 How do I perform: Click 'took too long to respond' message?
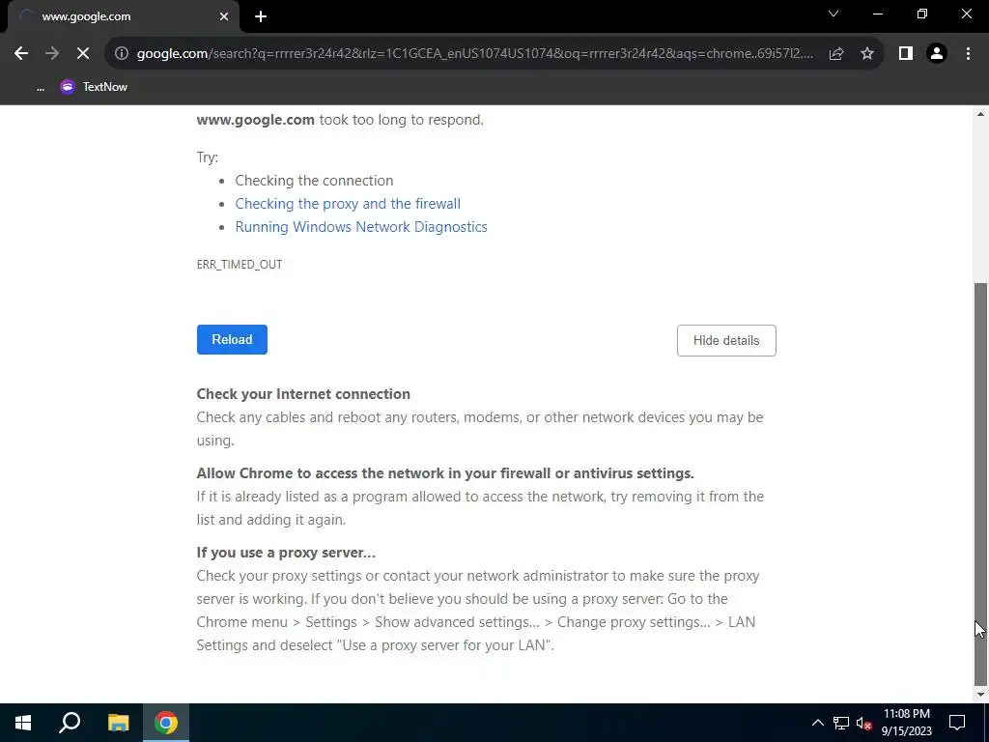pos(401,120)
